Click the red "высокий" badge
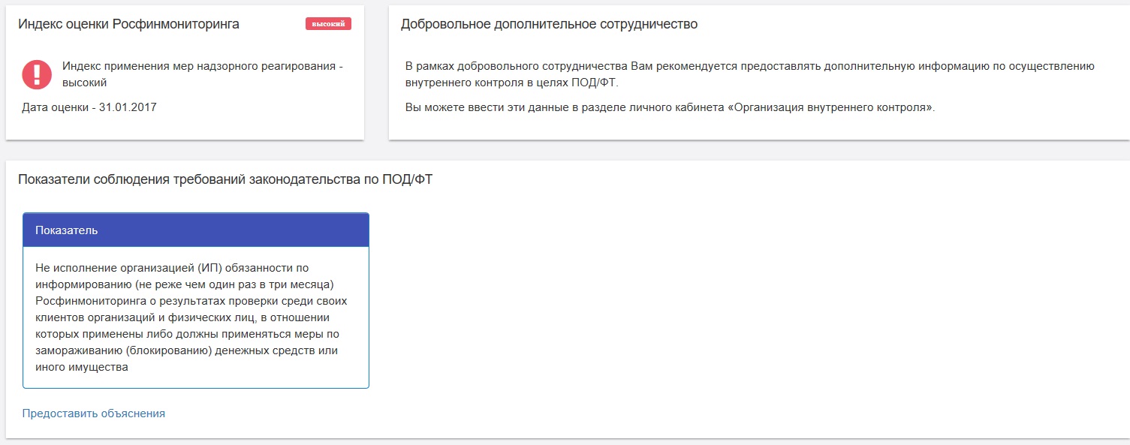Screen dimensions: 1130x445 [328, 24]
